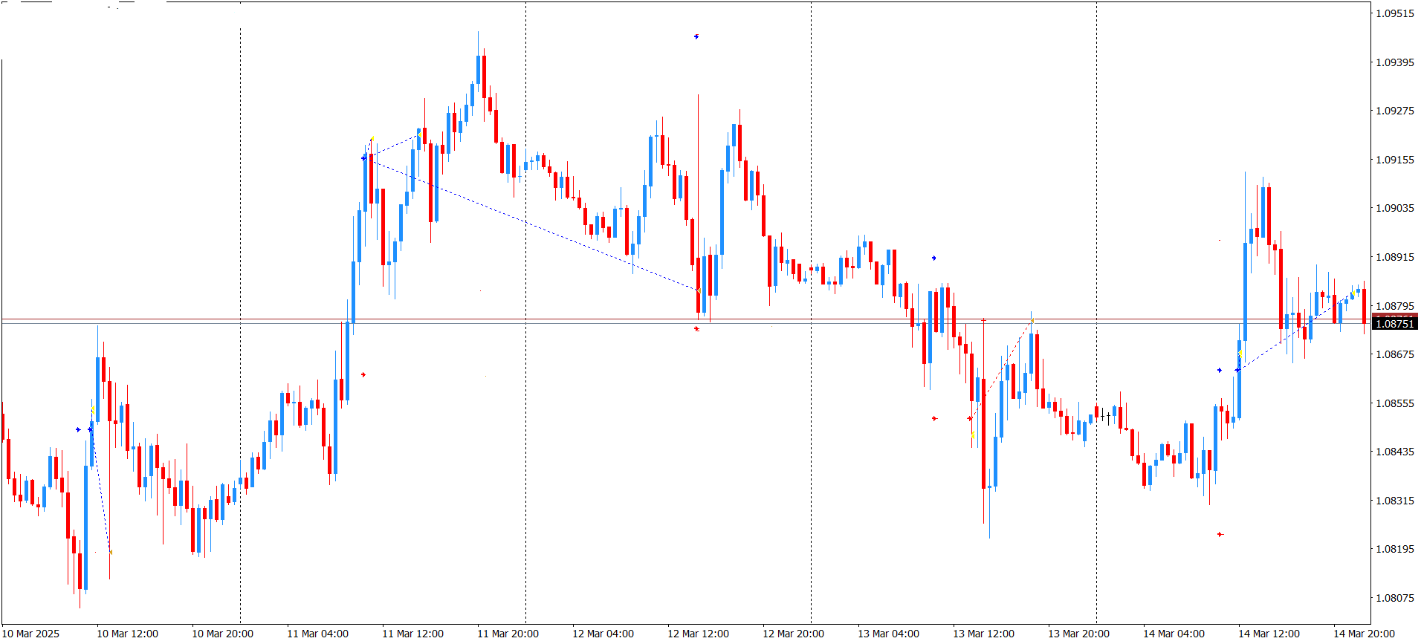Select the 14 Mar 12:00 time label

(x=1269, y=634)
